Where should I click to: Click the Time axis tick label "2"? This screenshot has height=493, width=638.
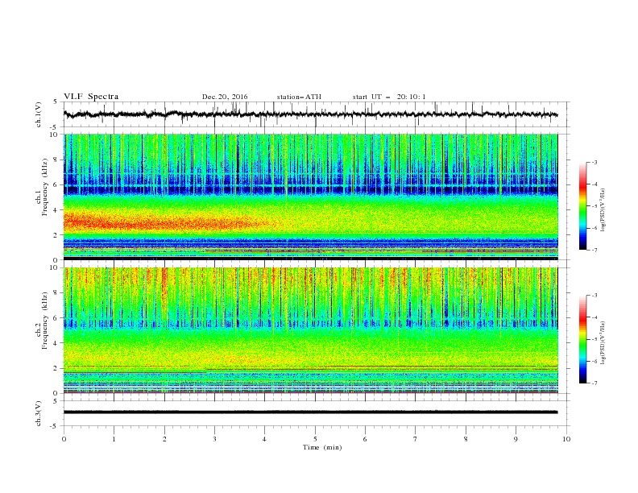point(164,439)
